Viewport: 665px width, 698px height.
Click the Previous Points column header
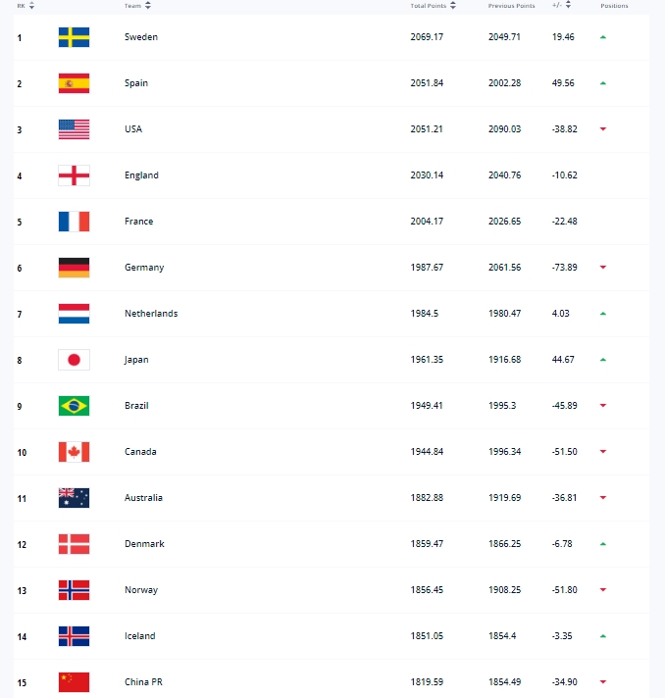click(511, 6)
